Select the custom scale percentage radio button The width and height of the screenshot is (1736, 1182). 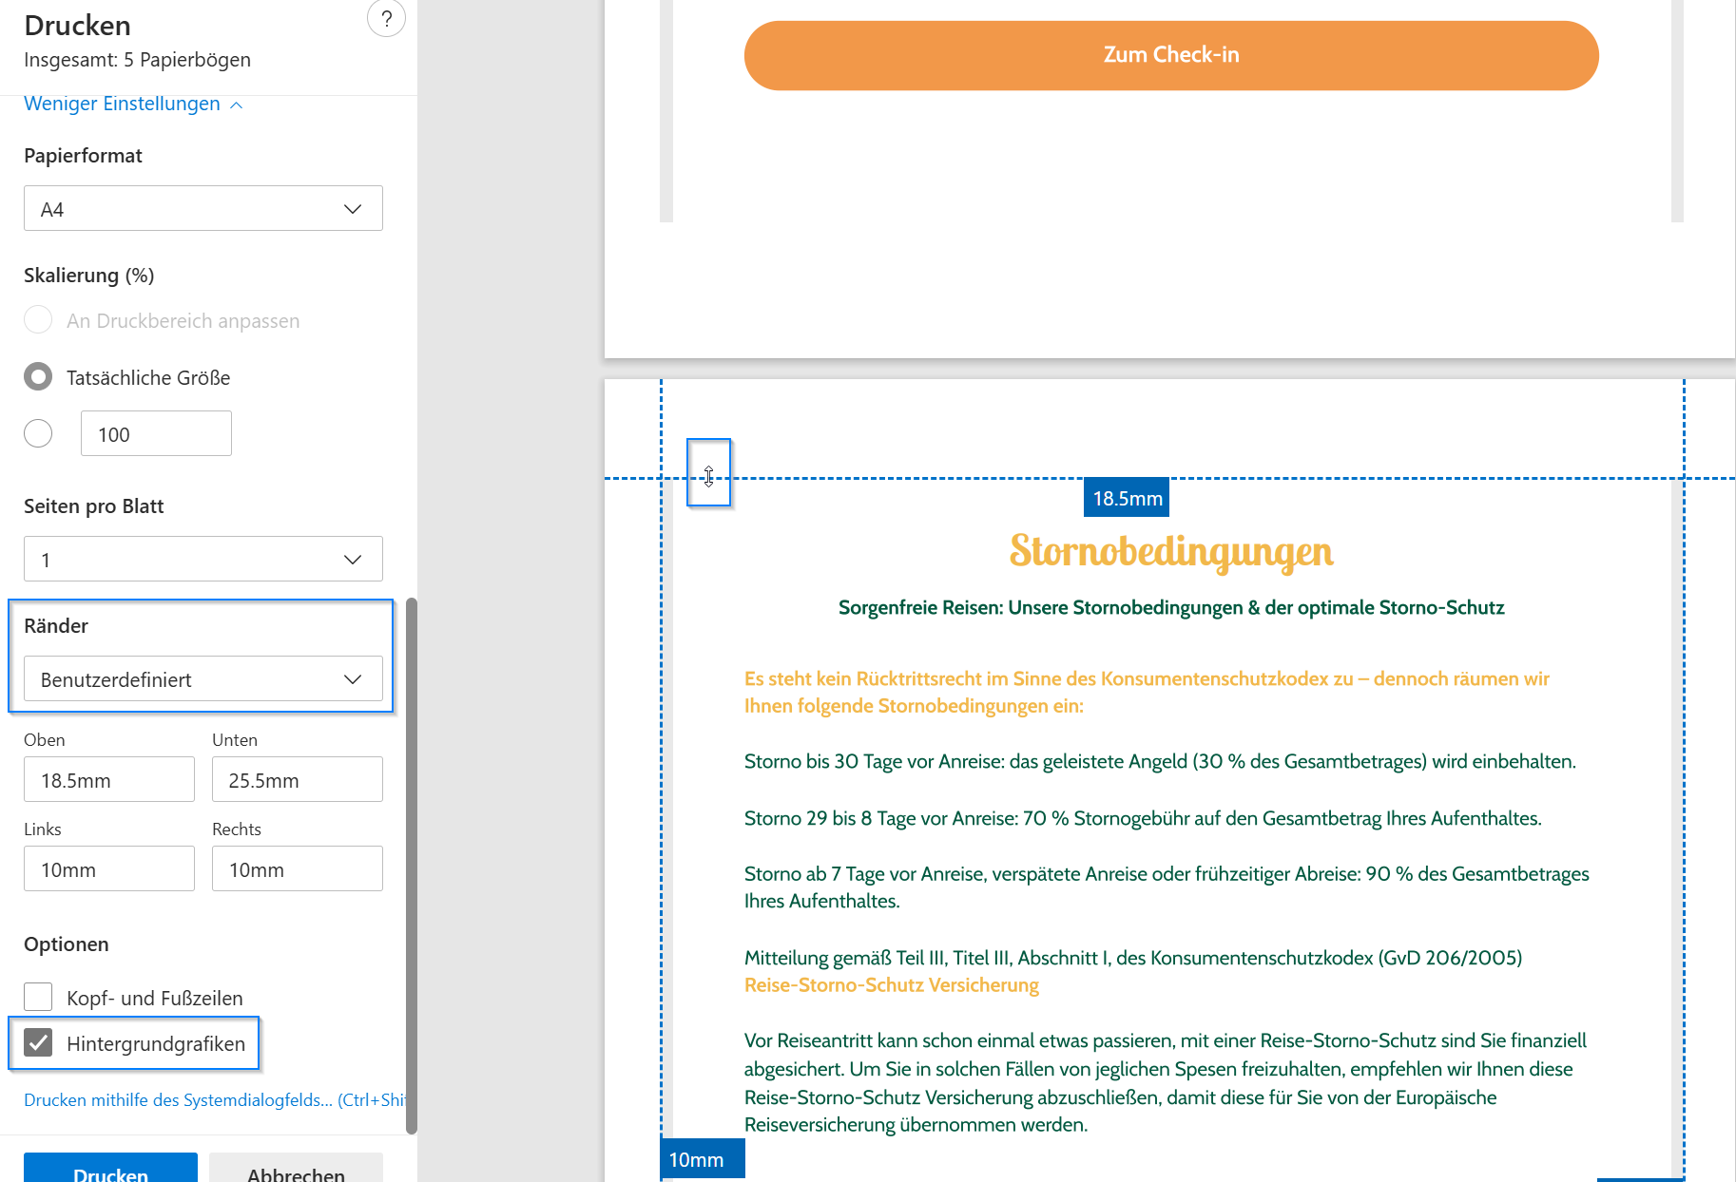coord(38,434)
